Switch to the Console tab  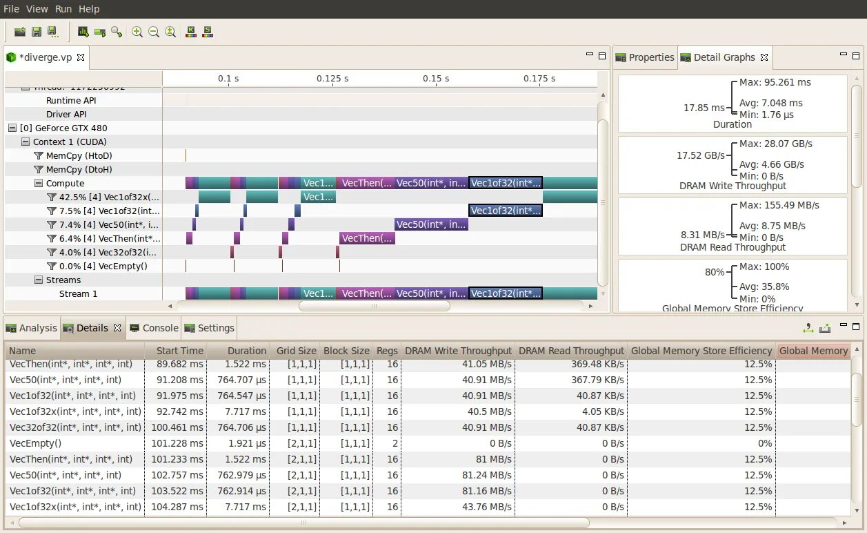coord(154,328)
